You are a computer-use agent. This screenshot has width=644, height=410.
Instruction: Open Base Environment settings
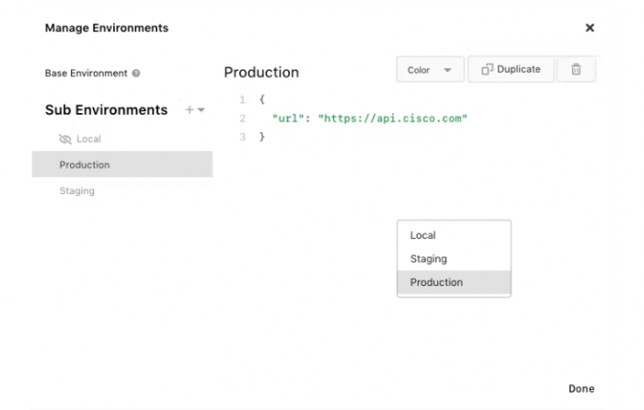coord(86,74)
